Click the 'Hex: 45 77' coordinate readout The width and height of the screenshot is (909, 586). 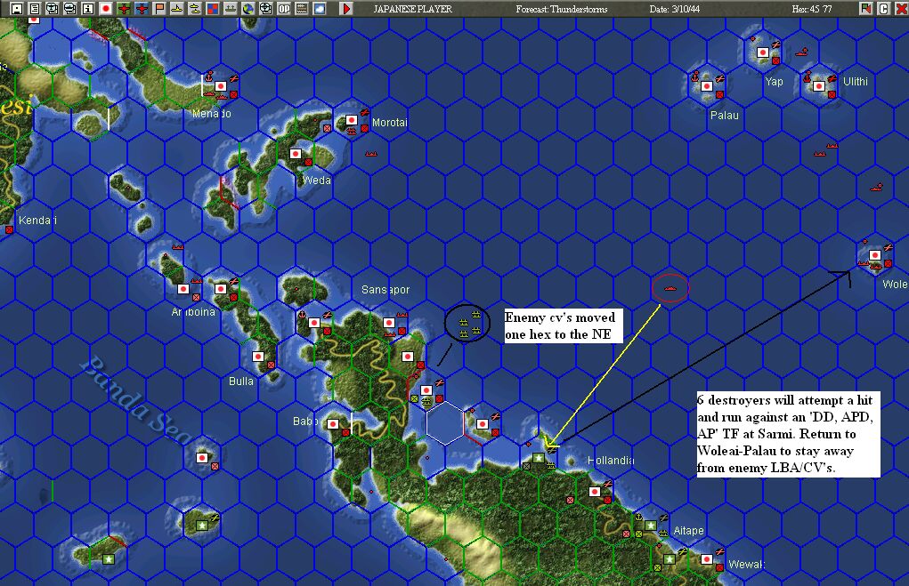click(x=812, y=9)
